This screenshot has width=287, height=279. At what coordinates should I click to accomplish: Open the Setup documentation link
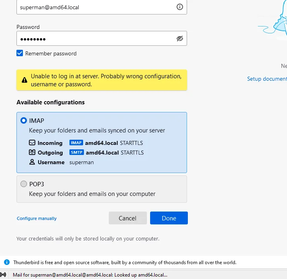pyautogui.click(x=267, y=79)
